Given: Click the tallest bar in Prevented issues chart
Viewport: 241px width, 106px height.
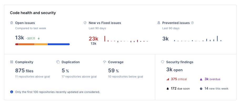Looking at the screenshot, I should [217, 39].
